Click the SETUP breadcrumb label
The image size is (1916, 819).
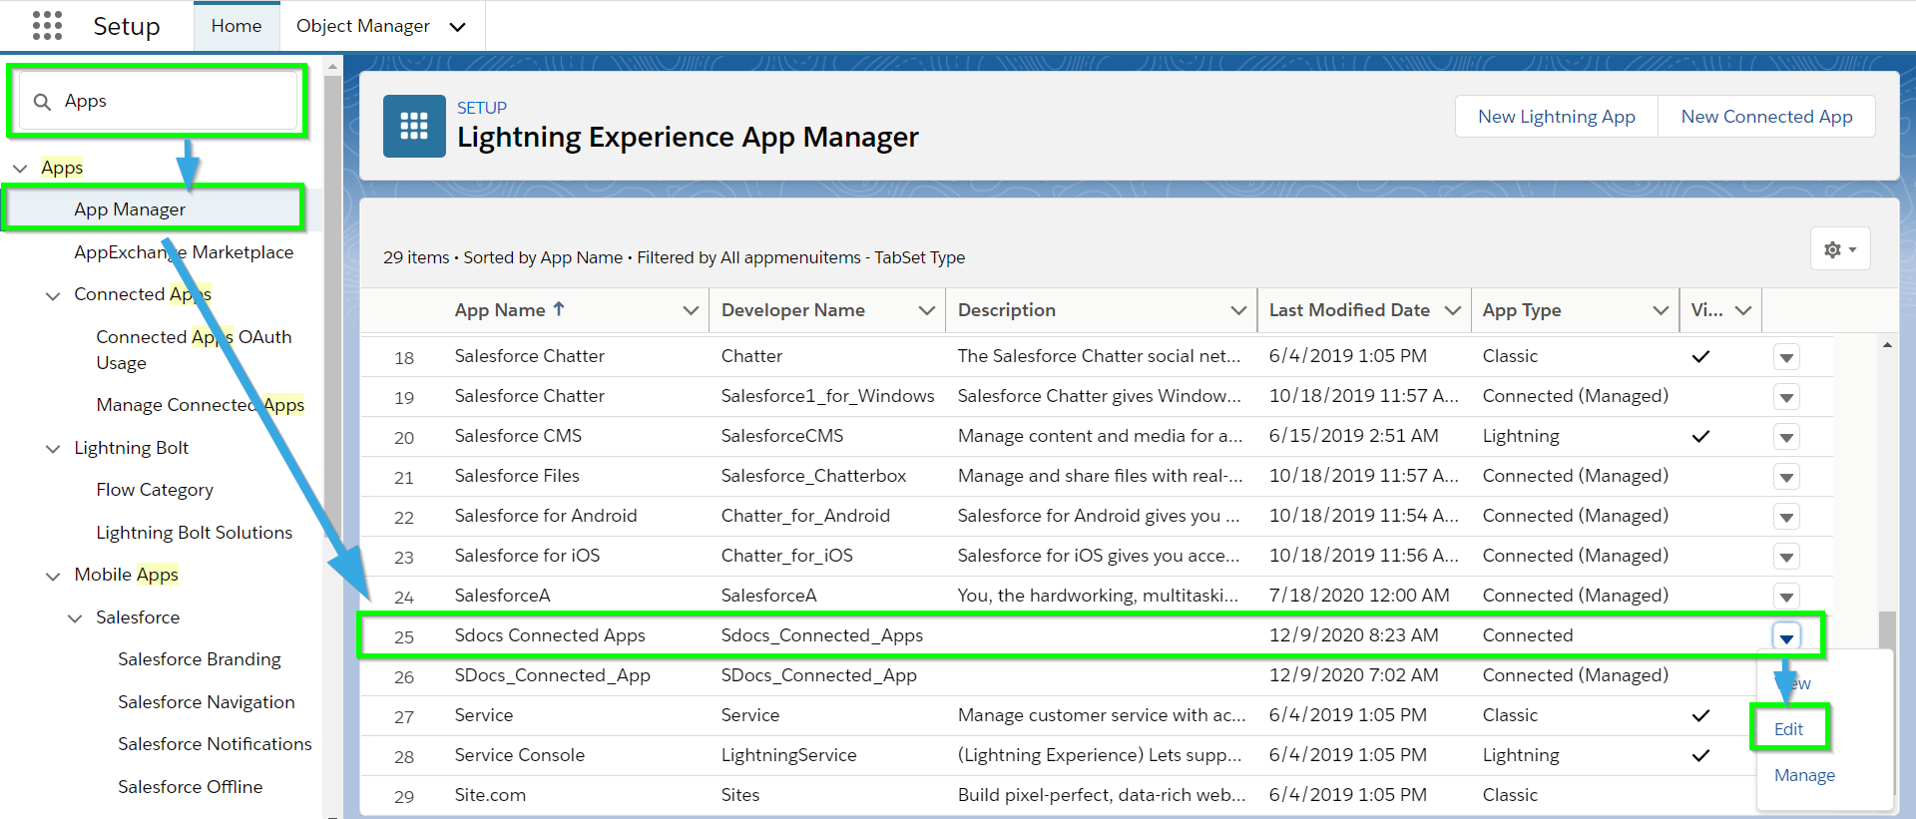point(482,108)
